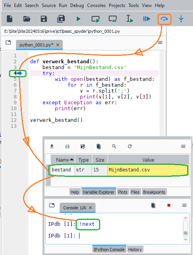Open Variable Explorer options menu

pyautogui.click(x=183, y=146)
